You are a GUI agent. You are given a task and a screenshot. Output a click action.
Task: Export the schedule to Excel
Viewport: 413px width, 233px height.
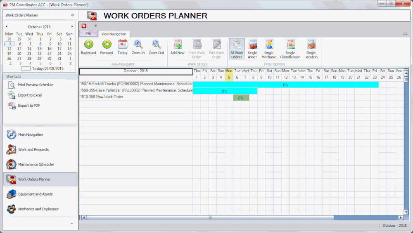point(30,95)
